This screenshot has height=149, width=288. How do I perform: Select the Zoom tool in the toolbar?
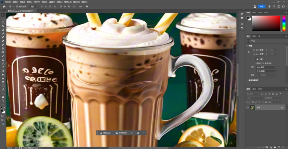point(3,101)
